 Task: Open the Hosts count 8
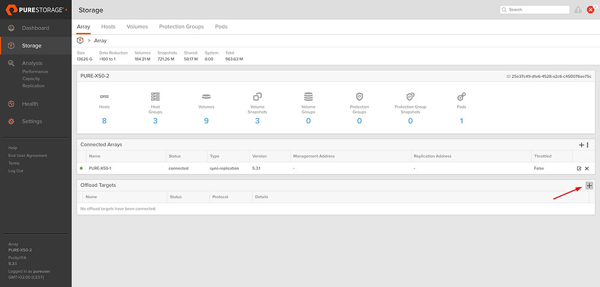[x=104, y=121]
